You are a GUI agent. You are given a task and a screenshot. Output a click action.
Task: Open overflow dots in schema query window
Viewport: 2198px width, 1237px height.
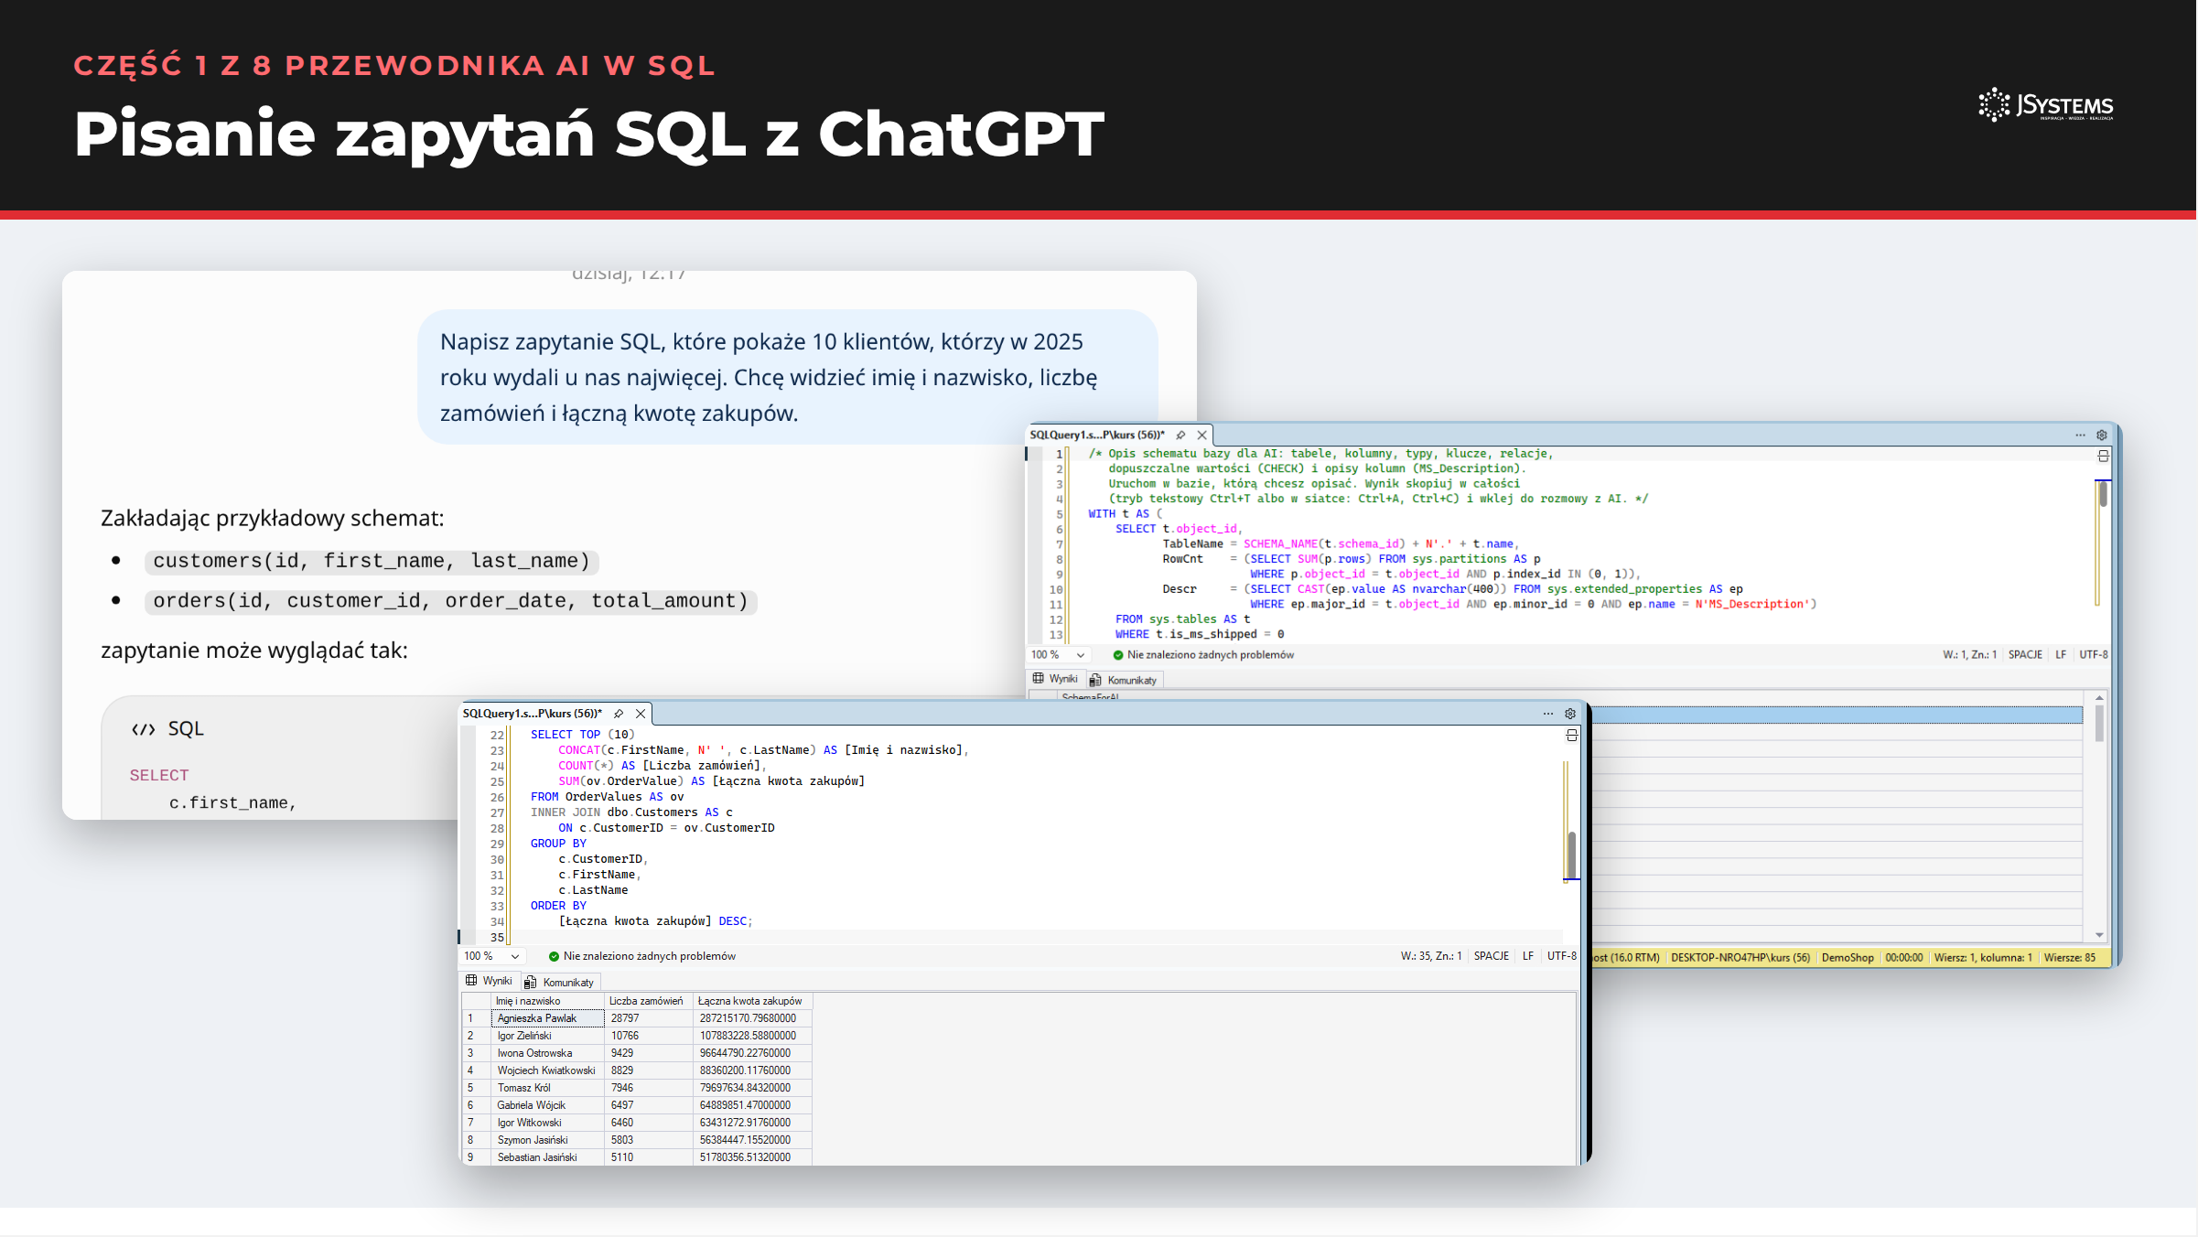(2080, 436)
